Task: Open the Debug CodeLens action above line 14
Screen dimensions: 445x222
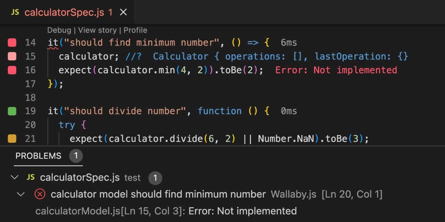Action: pos(59,30)
